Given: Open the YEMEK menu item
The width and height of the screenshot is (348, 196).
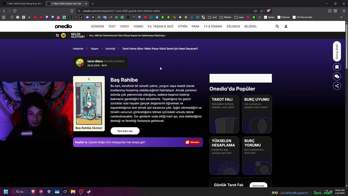Looking at the screenshot, I should (x=138, y=26).
